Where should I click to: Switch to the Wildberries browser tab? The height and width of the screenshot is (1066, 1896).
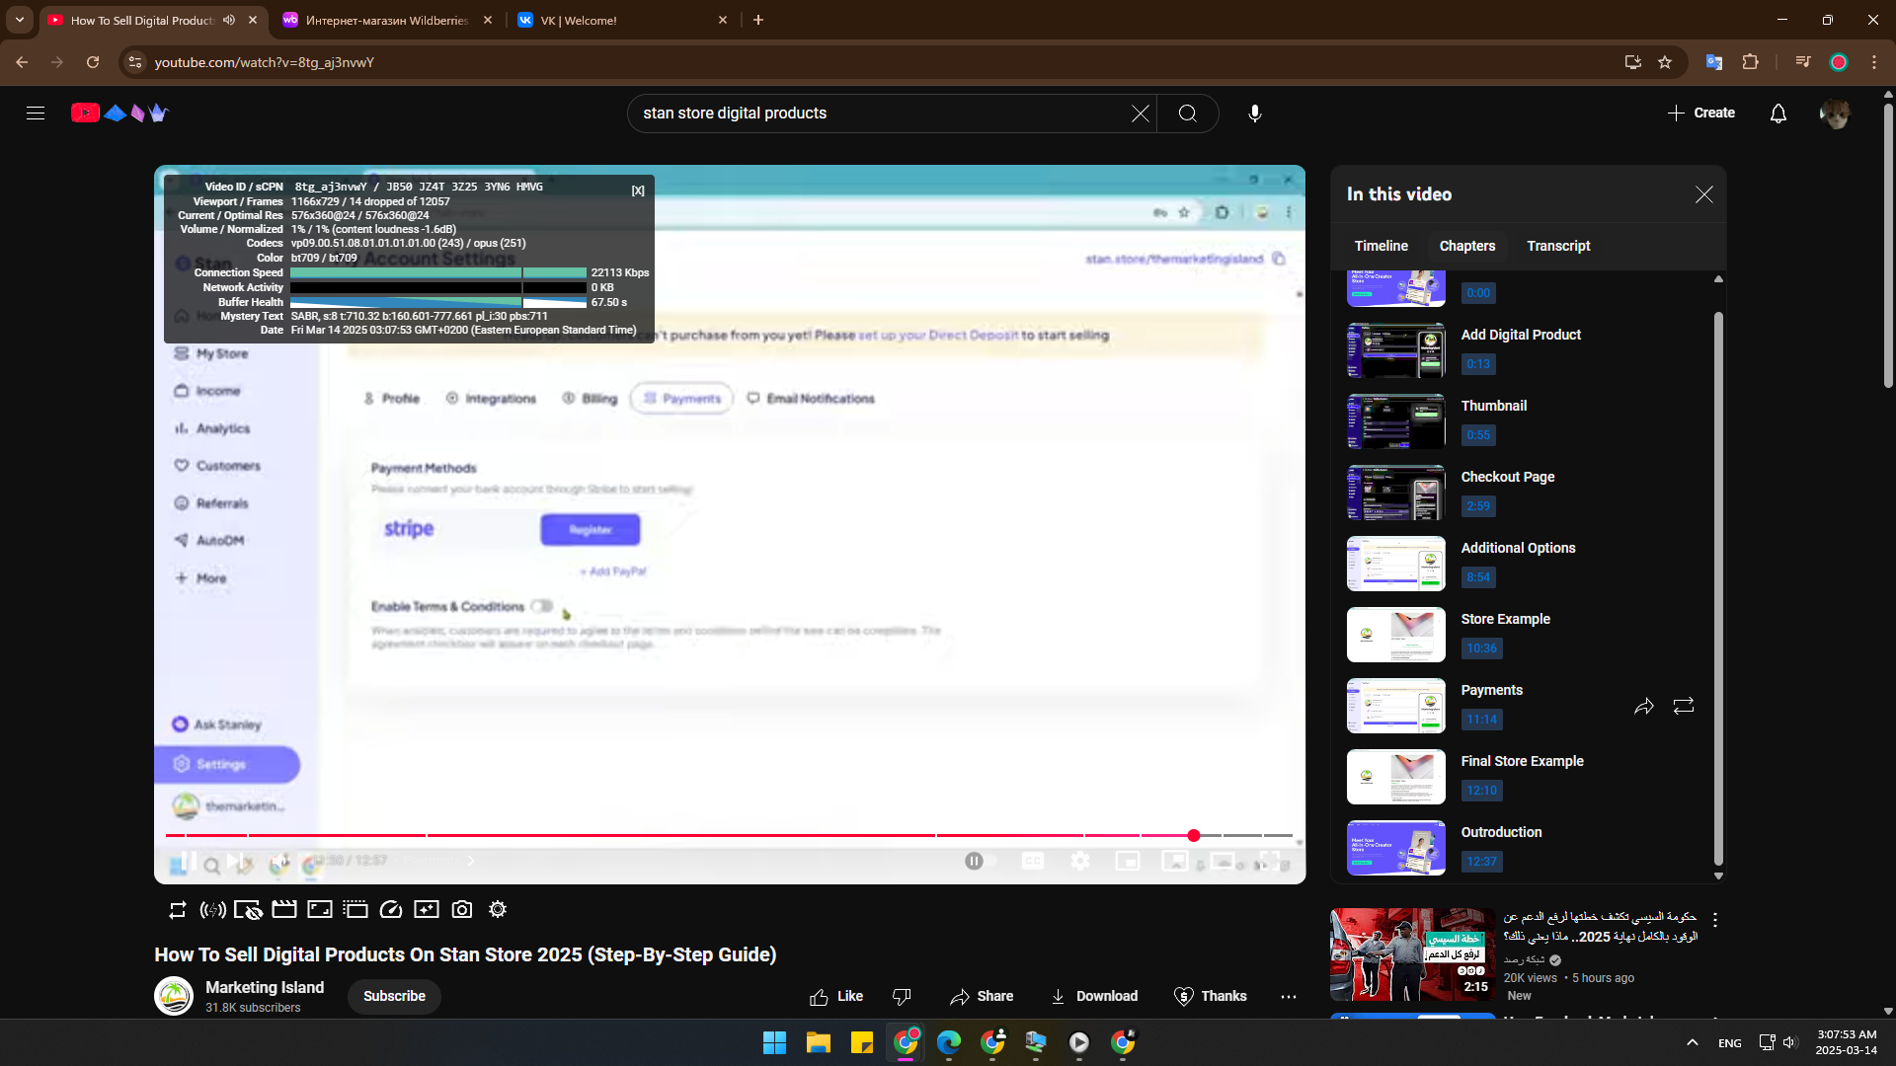pos(386,20)
